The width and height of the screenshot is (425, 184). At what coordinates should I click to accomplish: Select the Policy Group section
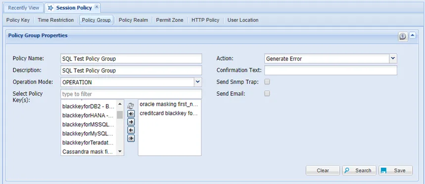point(96,20)
